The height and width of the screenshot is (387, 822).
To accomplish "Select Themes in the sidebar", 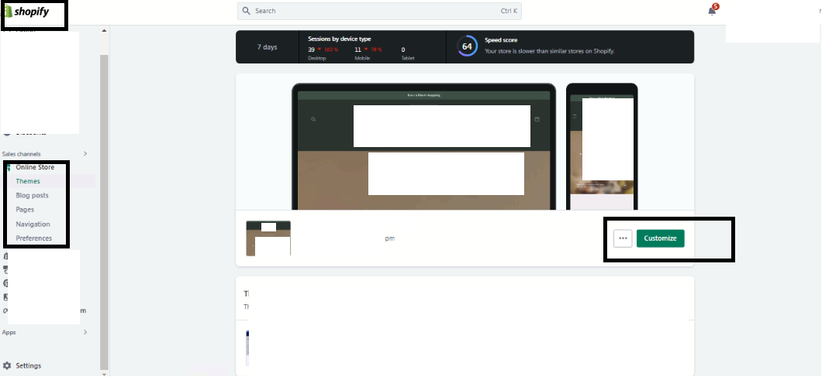I will (x=28, y=181).
